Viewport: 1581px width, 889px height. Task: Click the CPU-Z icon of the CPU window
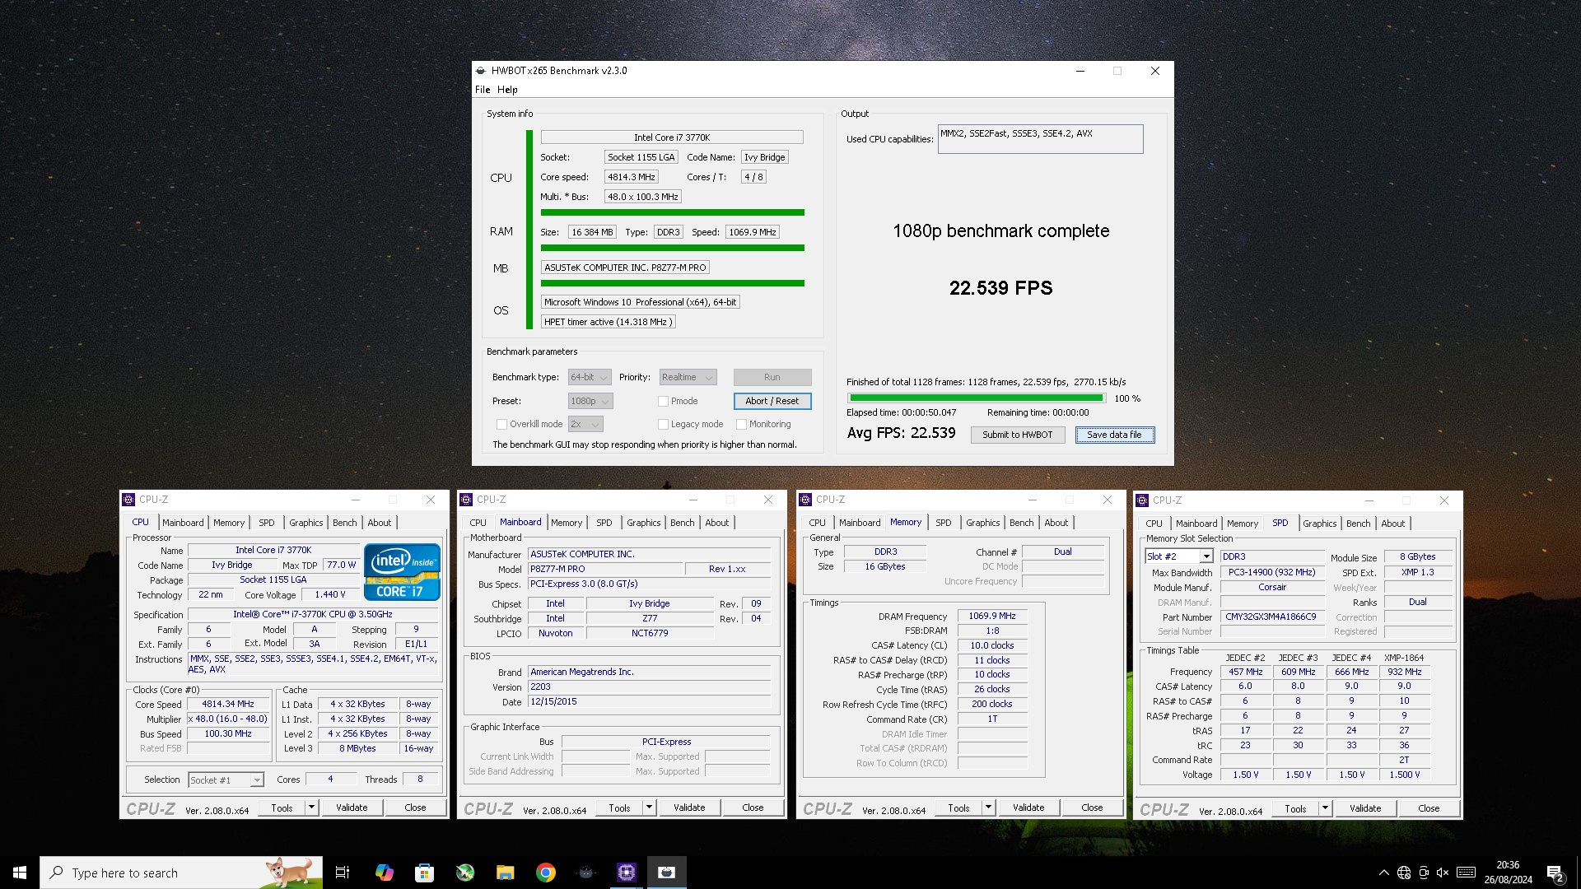pyautogui.click(x=128, y=500)
